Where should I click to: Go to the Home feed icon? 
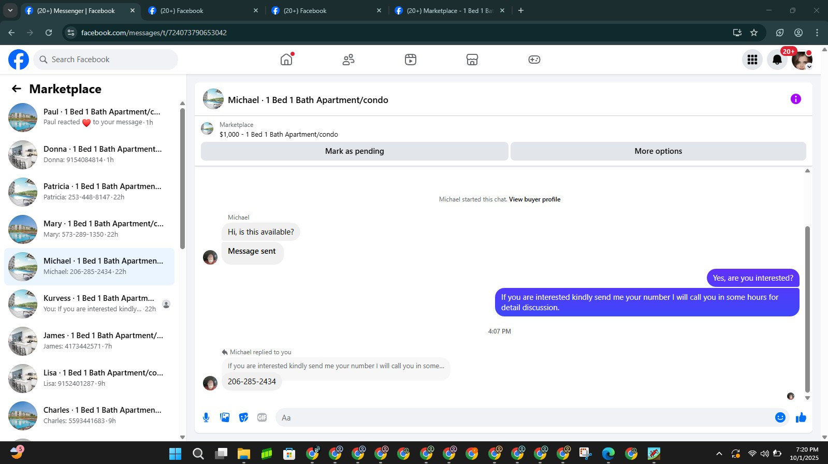tap(286, 60)
